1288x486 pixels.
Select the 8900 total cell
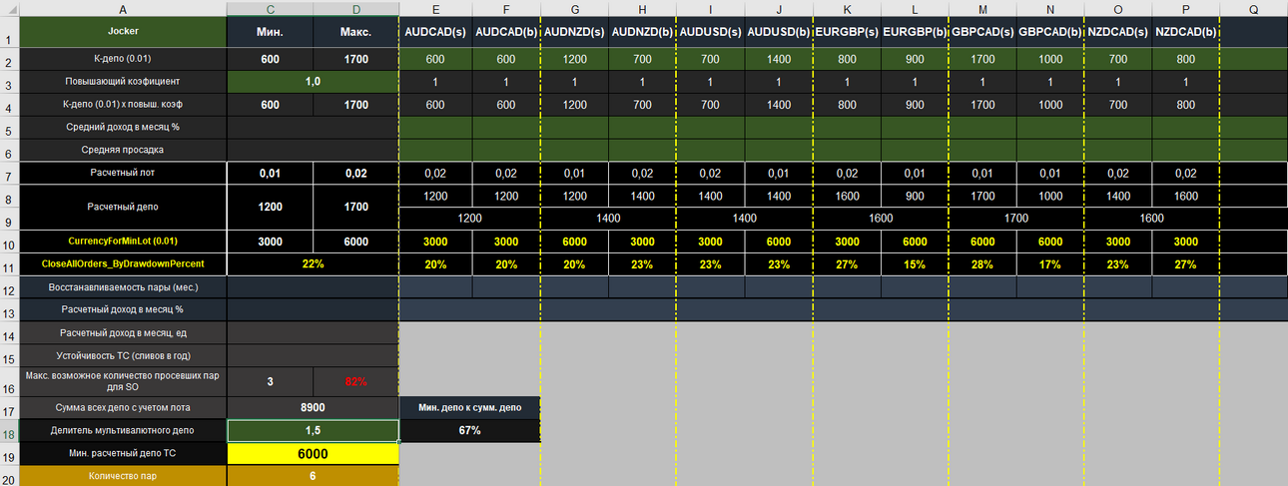click(313, 407)
